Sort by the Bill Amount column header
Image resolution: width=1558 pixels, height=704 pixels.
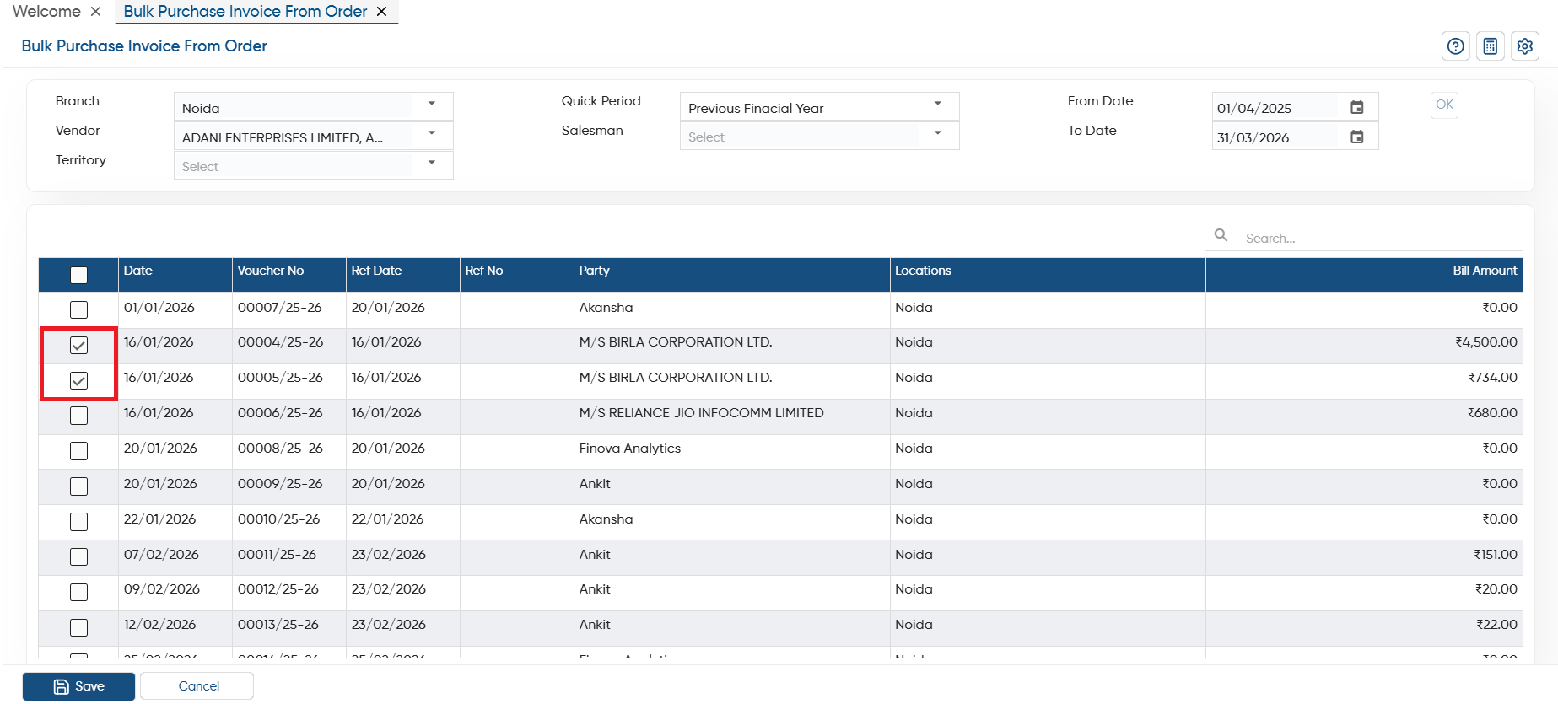[1485, 271]
